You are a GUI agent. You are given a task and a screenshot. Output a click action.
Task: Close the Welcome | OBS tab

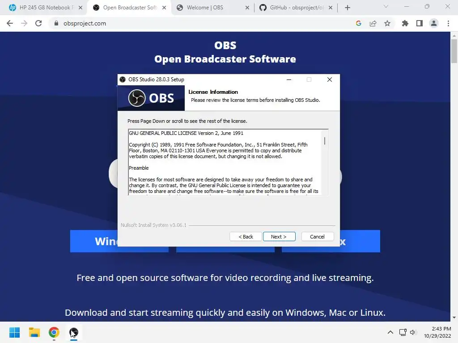click(247, 8)
